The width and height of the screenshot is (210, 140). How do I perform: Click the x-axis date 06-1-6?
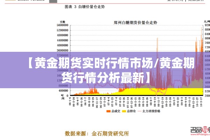70,101
